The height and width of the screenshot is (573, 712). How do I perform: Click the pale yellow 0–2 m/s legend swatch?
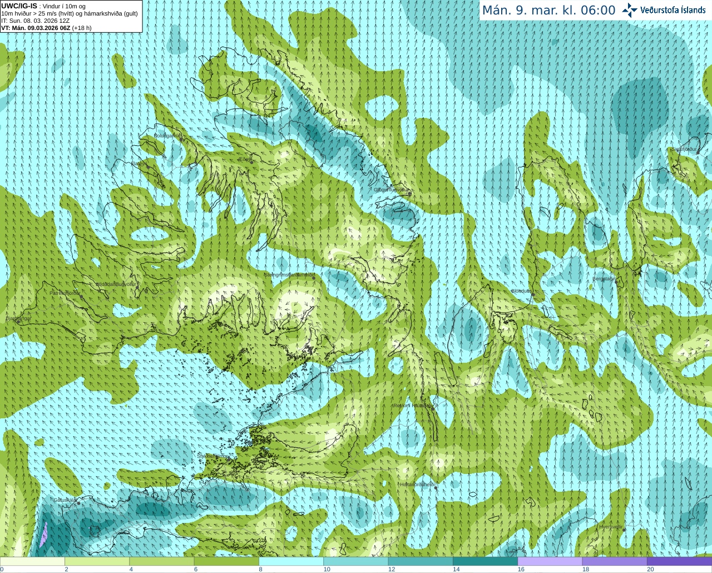(32, 561)
